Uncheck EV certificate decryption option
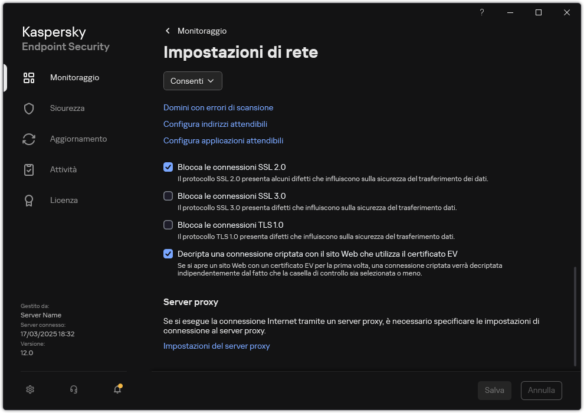 tap(168, 254)
